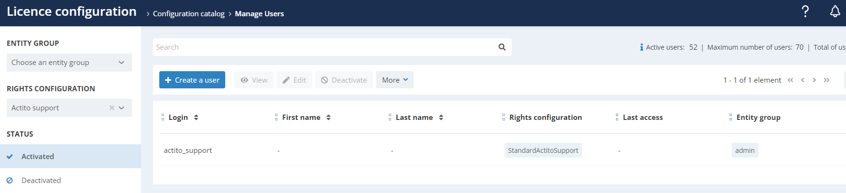Open the help question mark icon

click(805, 11)
